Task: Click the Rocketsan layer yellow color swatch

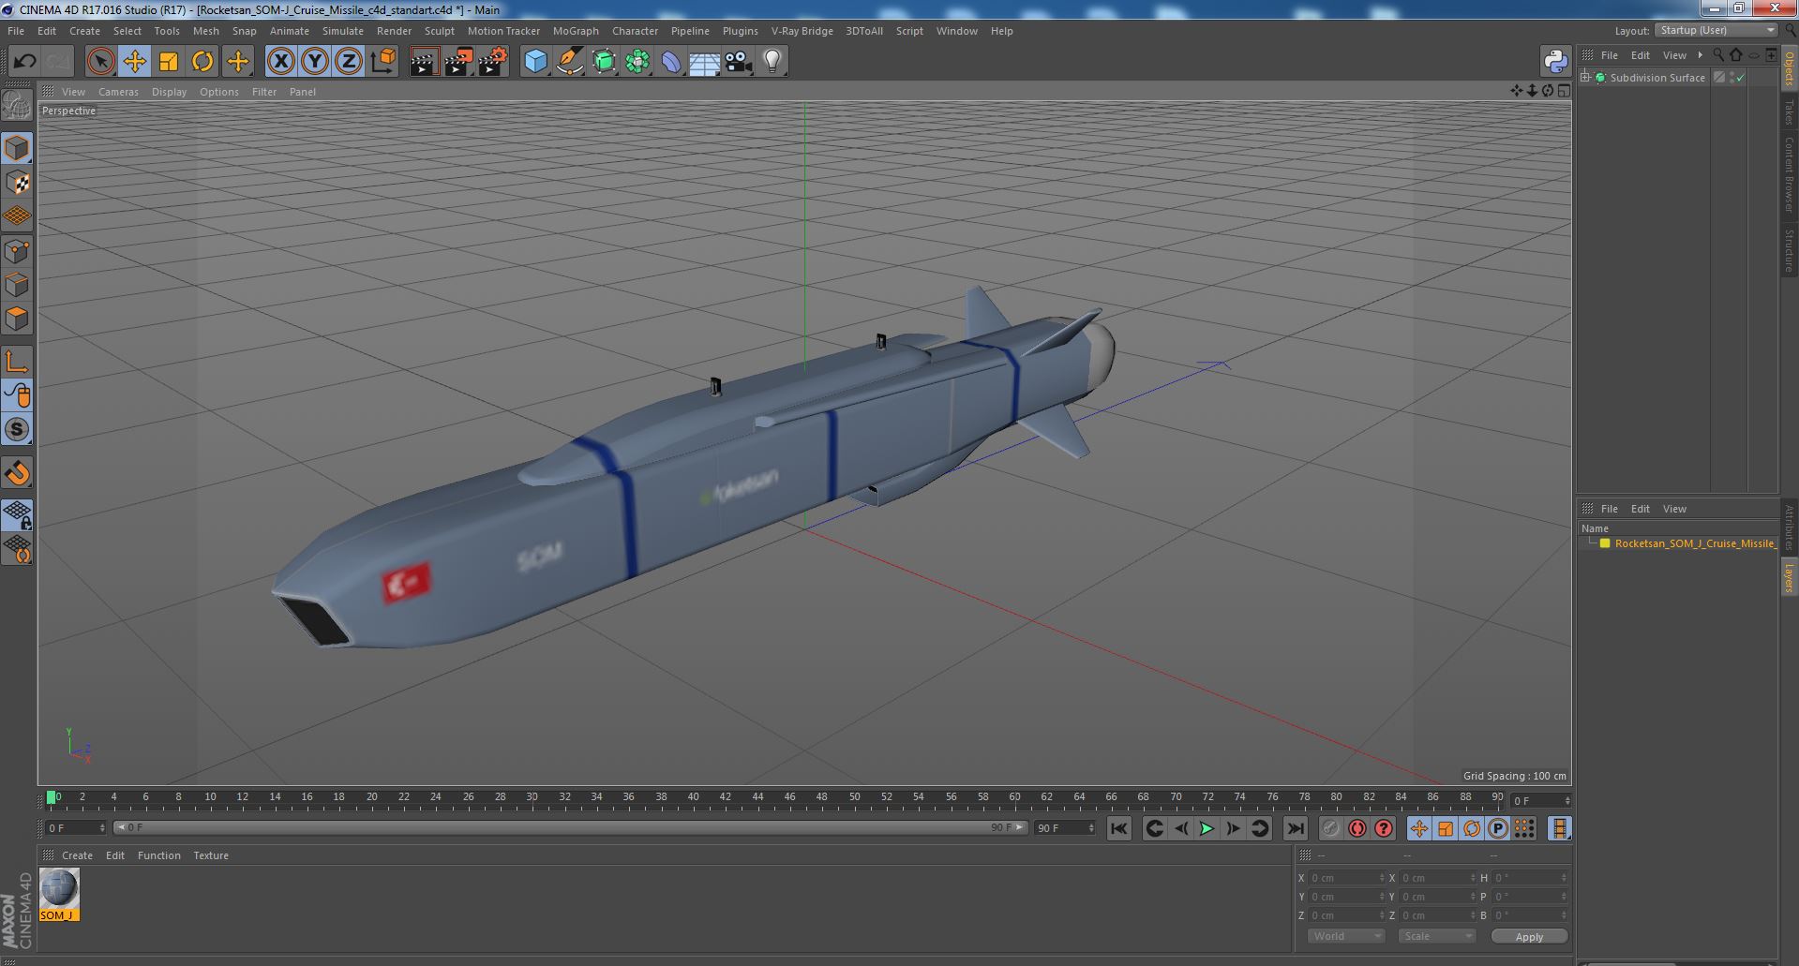Action: coord(1605,543)
